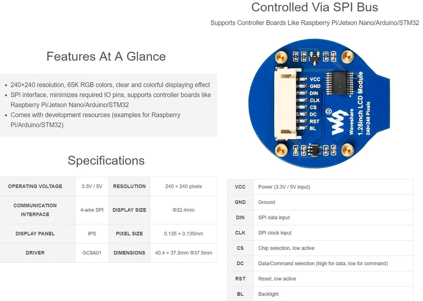The image size is (423, 301).
Task: Click the VCC pin label on the PCB
Action: 315,79
